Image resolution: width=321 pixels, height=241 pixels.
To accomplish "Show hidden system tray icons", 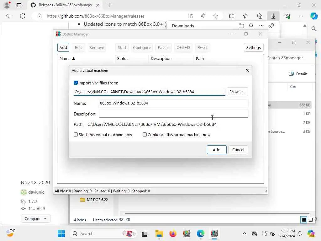I will tap(244, 233).
